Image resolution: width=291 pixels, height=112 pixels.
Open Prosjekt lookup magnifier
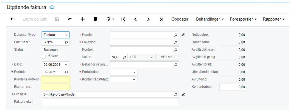[176, 94]
